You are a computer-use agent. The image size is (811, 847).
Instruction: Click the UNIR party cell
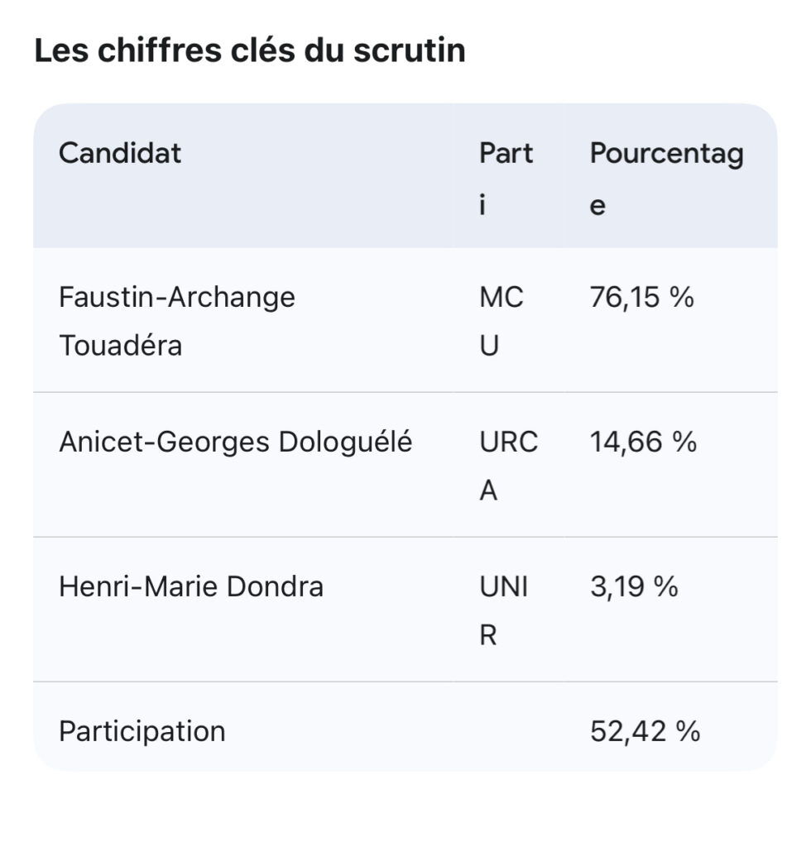503,610
